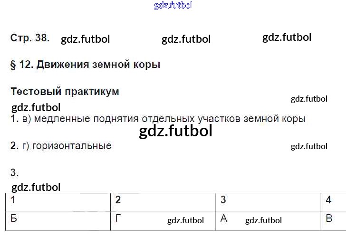Screen dimensions: 346x237
Task: Select answer 2 "г) горизонтальные"
Action: (x=61, y=146)
